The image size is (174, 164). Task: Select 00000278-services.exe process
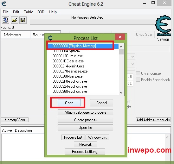[x=83, y=71]
